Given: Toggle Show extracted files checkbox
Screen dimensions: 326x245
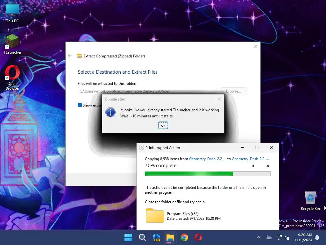Looking at the screenshot, I should (x=80, y=105).
